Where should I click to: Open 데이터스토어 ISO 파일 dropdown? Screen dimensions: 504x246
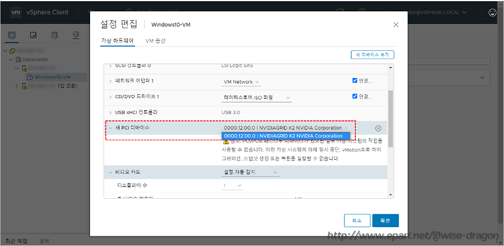(257, 98)
